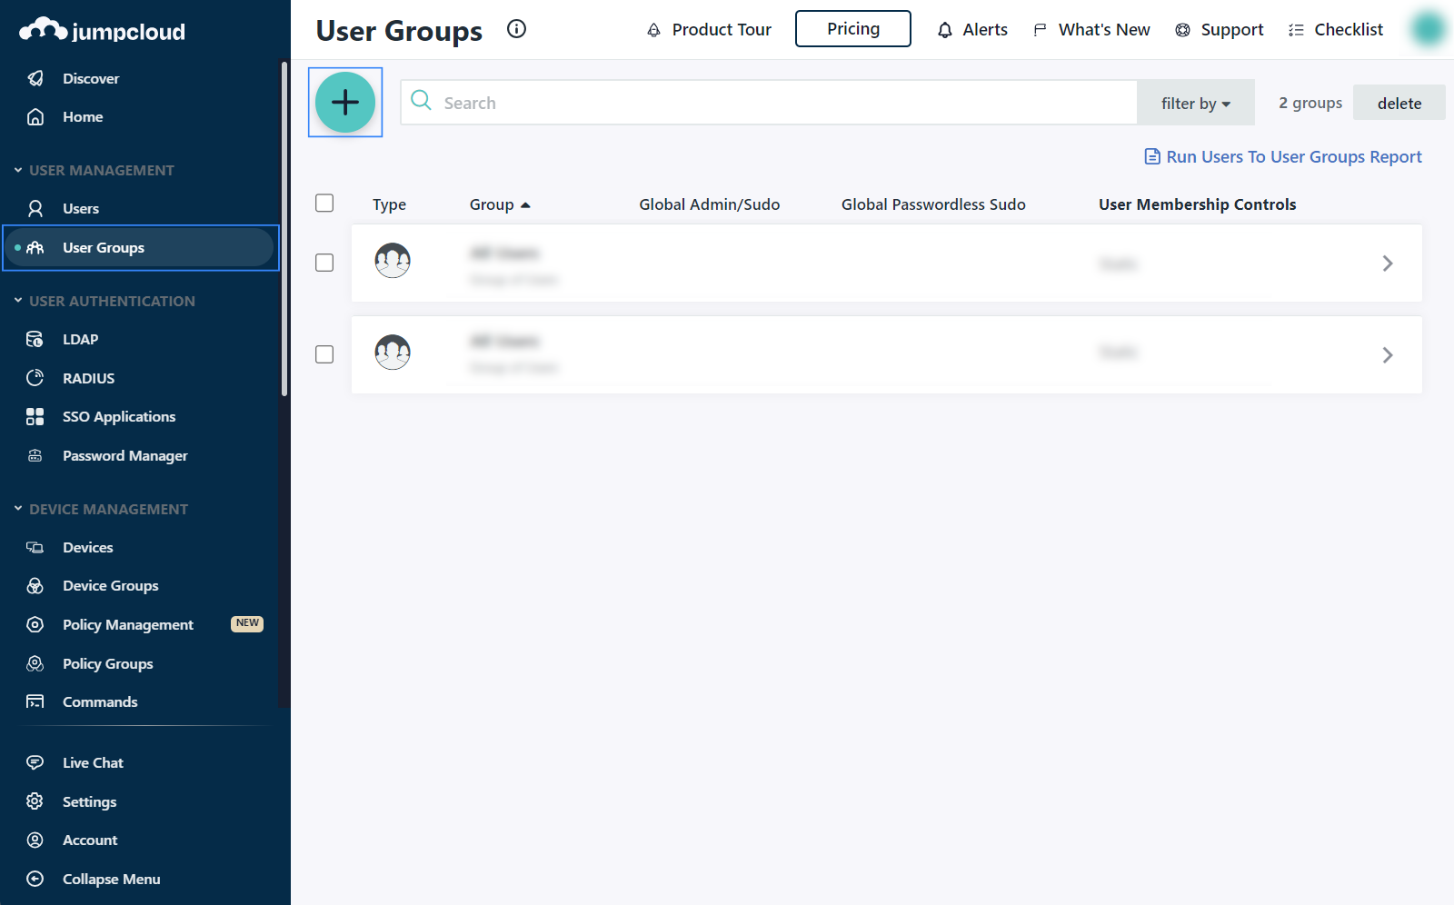
Task: Open the filter by dropdown
Action: [1195, 104]
